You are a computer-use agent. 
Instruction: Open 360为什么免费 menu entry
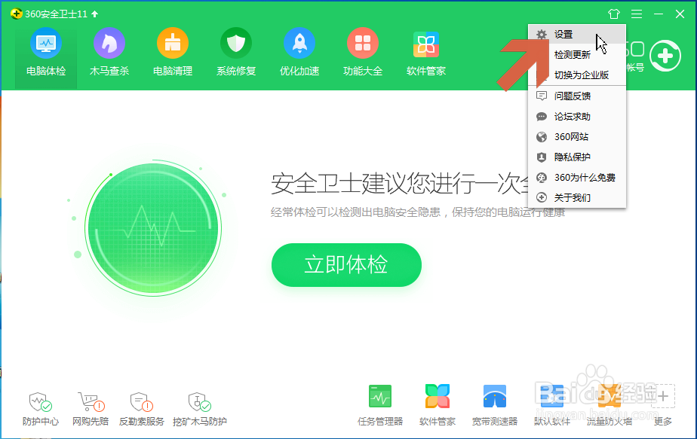click(x=577, y=178)
